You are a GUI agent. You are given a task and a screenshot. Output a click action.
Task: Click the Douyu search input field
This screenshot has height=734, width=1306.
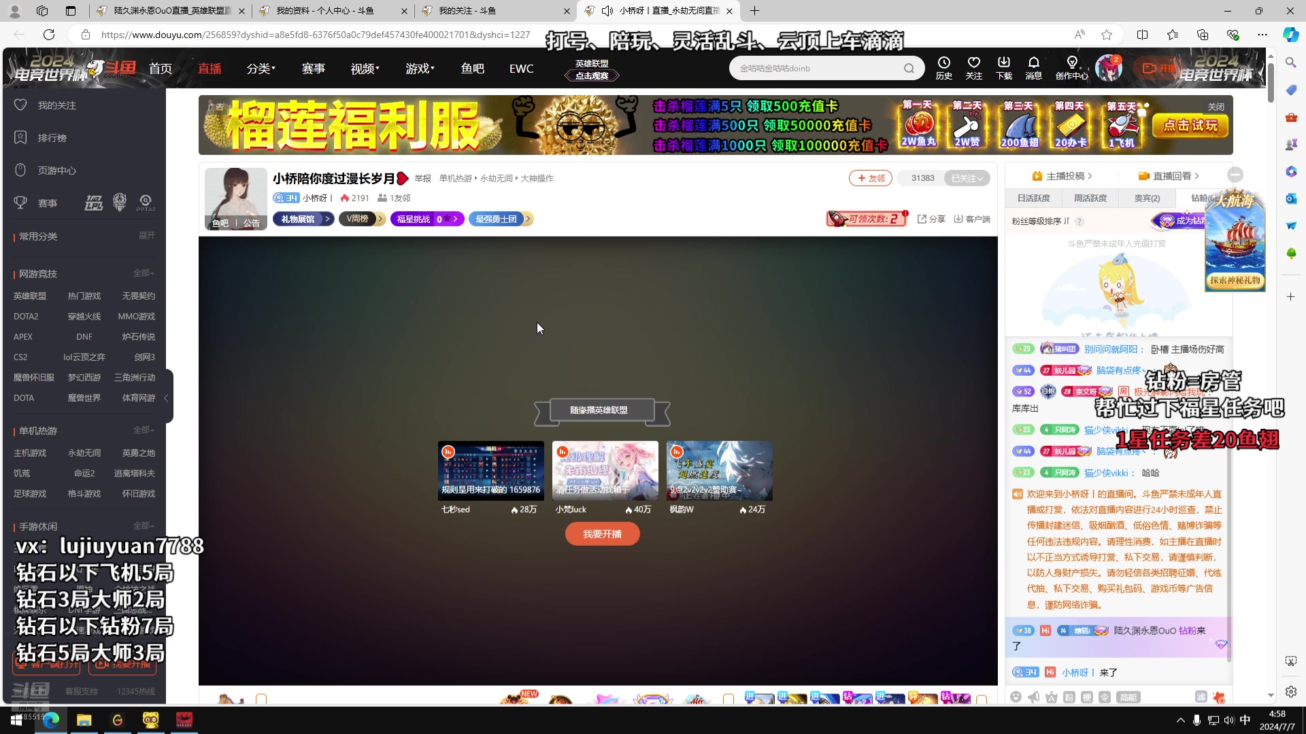click(x=816, y=68)
